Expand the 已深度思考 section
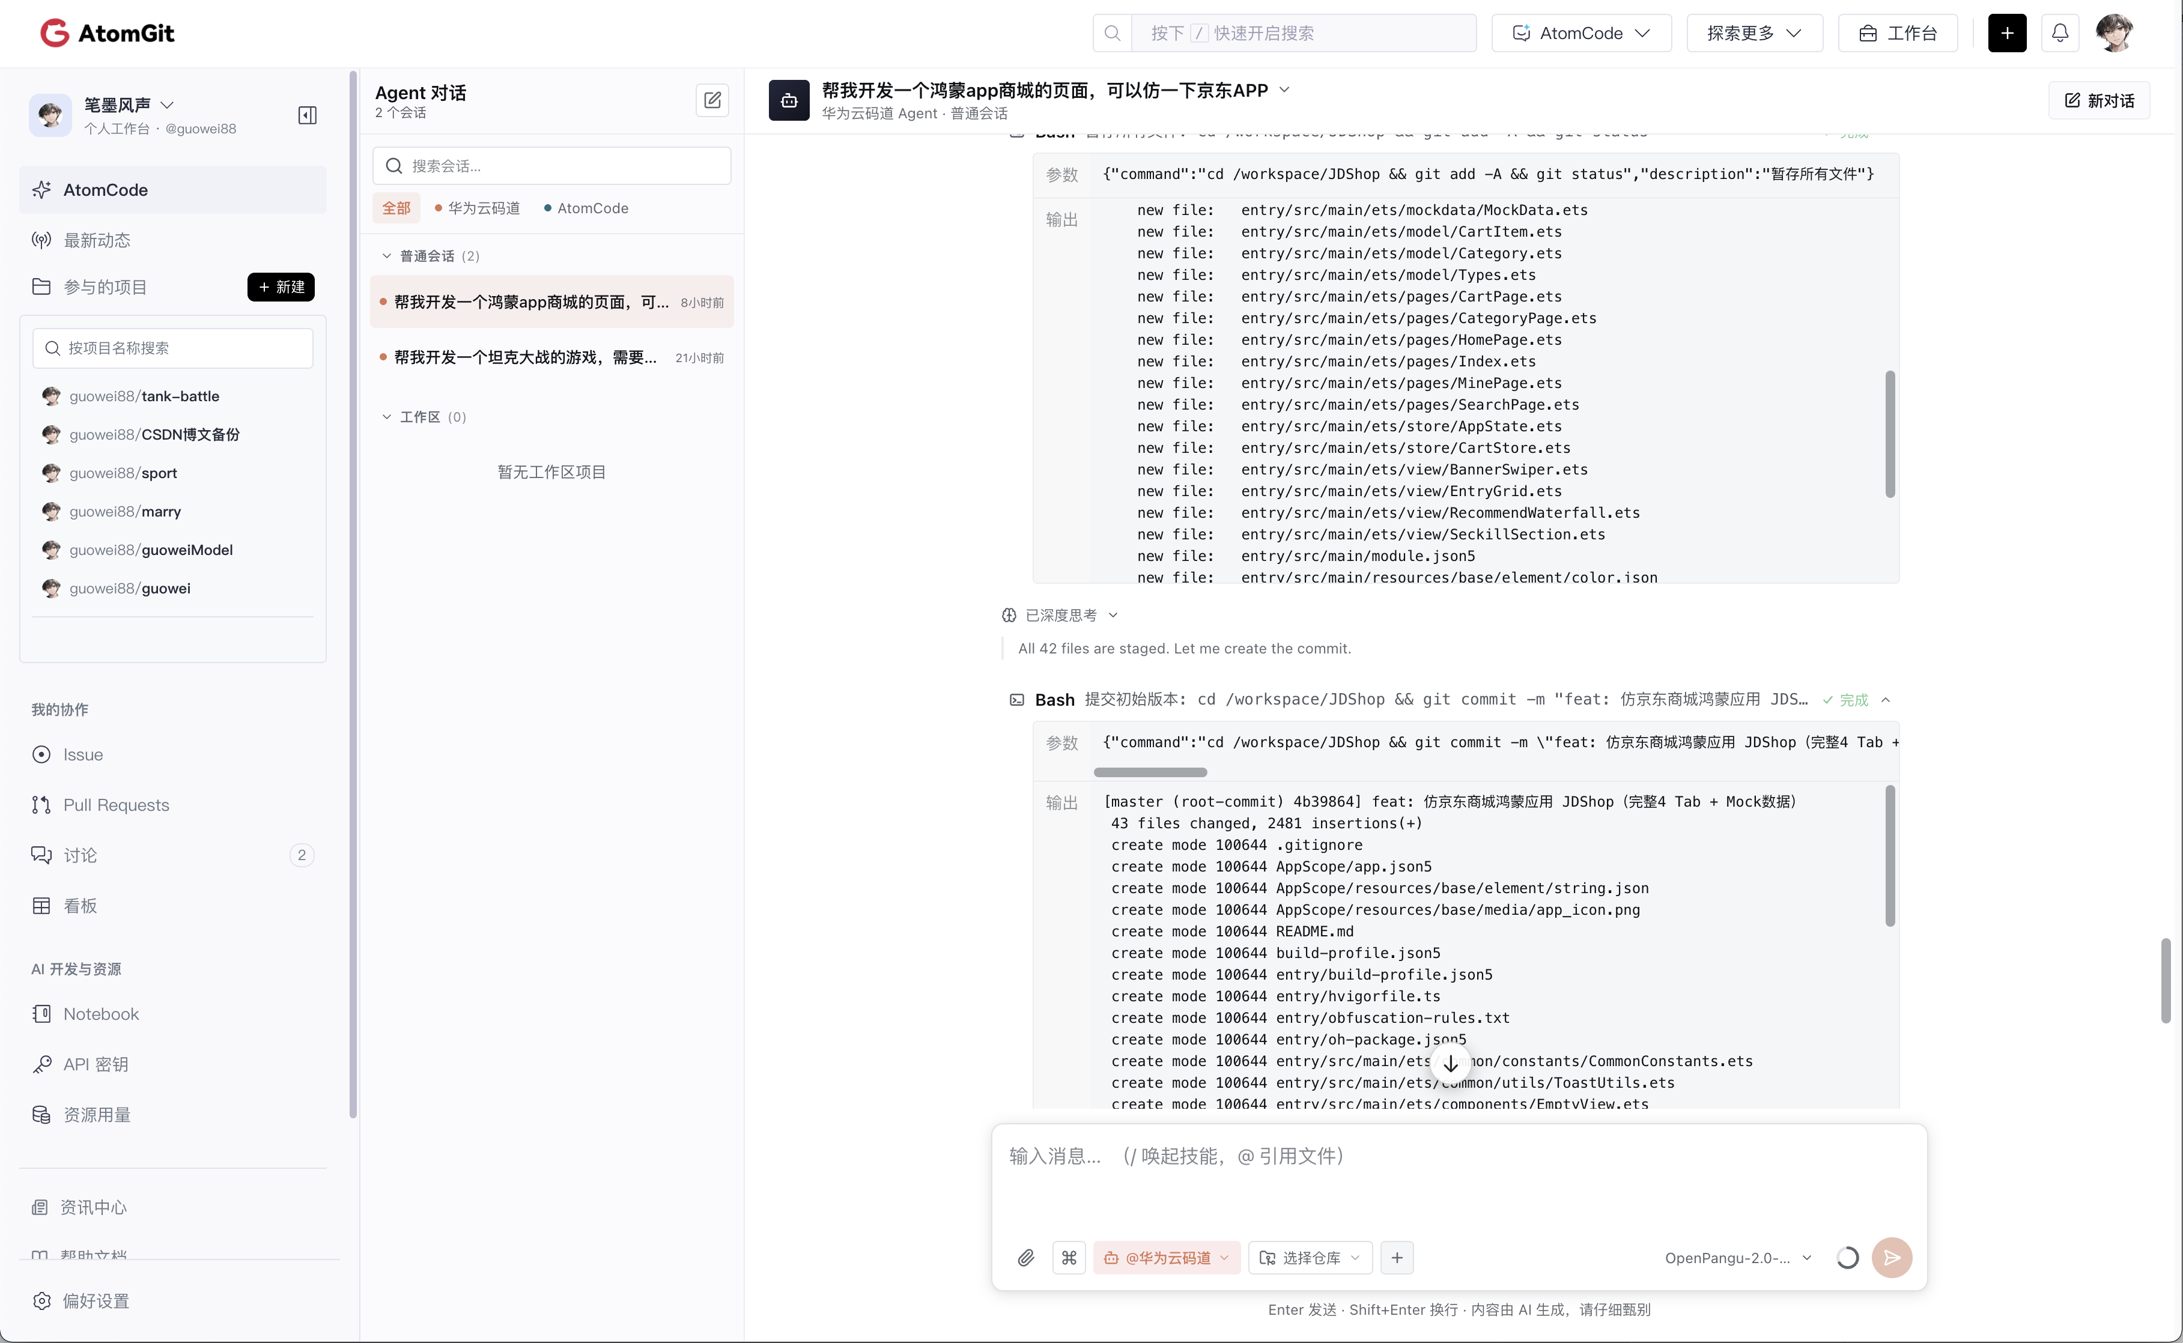 (x=1060, y=614)
